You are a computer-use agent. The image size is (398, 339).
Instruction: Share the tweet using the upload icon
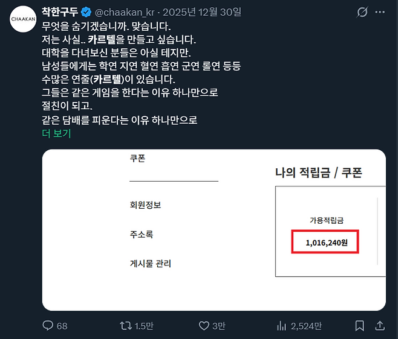click(380, 326)
